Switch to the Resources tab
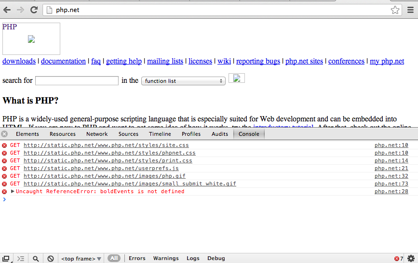The image size is (418, 263). click(x=63, y=134)
